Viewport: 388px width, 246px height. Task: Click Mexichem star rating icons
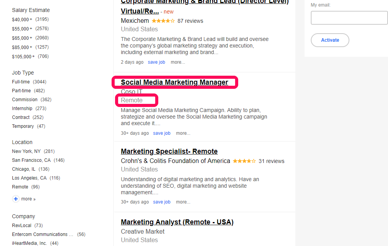coord(163,21)
